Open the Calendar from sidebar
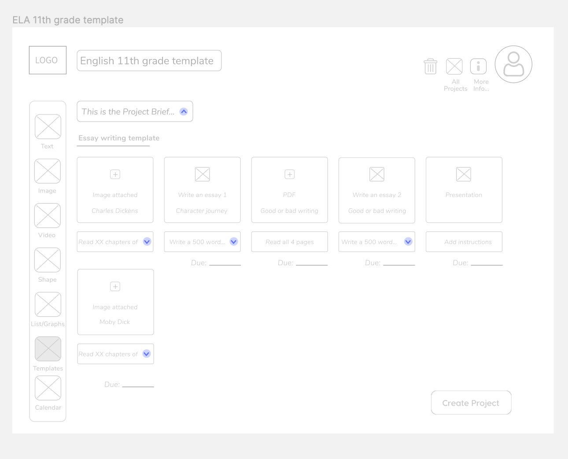The width and height of the screenshot is (568, 459). (48, 388)
